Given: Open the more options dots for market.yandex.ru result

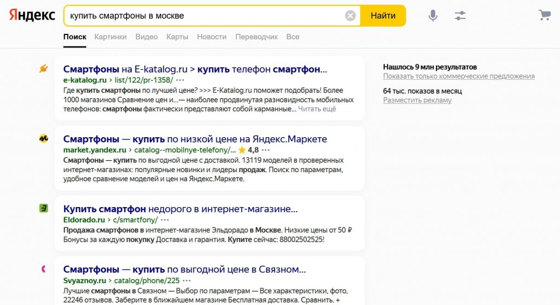Looking at the screenshot, I should click(x=266, y=150).
